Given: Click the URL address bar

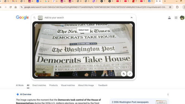Looking at the screenshot, I should 95,7.
